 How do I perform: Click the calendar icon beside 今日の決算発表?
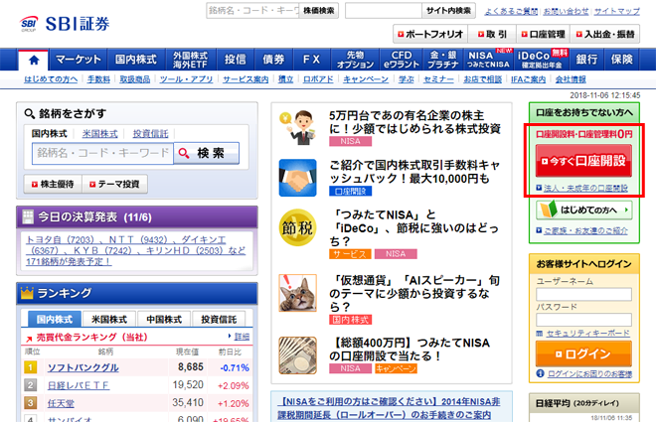(x=28, y=216)
